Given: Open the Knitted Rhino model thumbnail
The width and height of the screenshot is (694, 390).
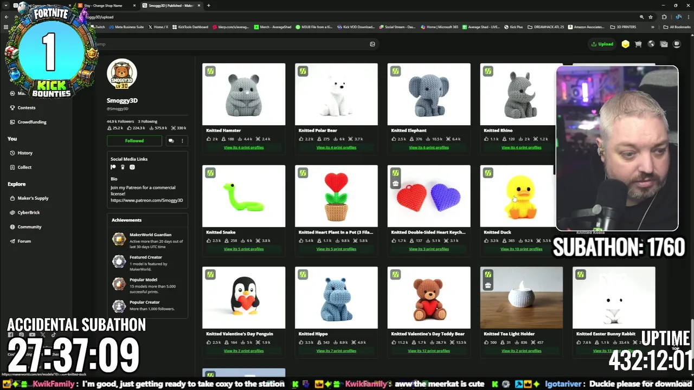Looking at the screenshot, I should pos(518,94).
